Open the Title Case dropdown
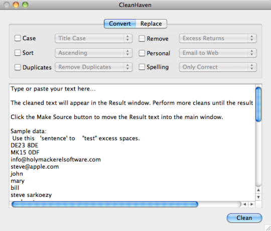 pyautogui.click(x=94, y=38)
